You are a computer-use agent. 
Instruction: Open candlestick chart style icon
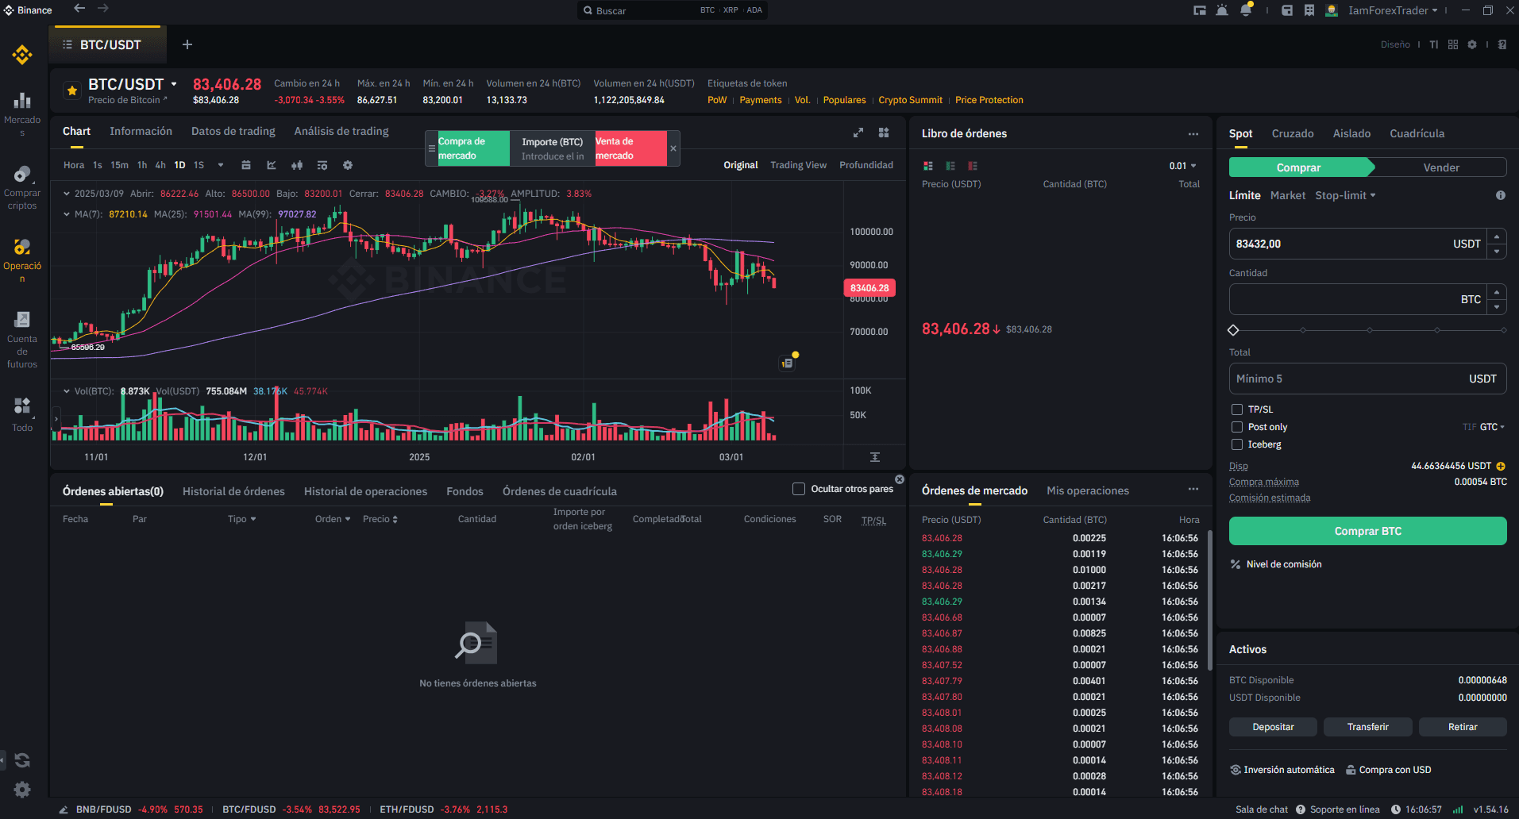click(x=297, y=165)
